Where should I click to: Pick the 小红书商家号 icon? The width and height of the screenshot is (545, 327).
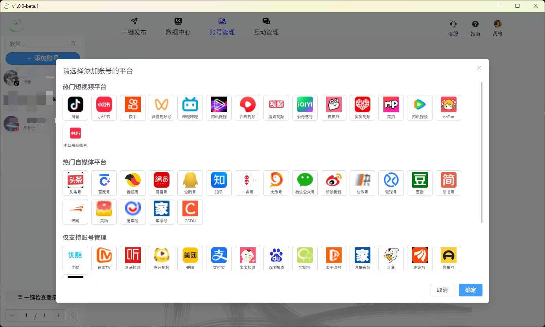75,136
